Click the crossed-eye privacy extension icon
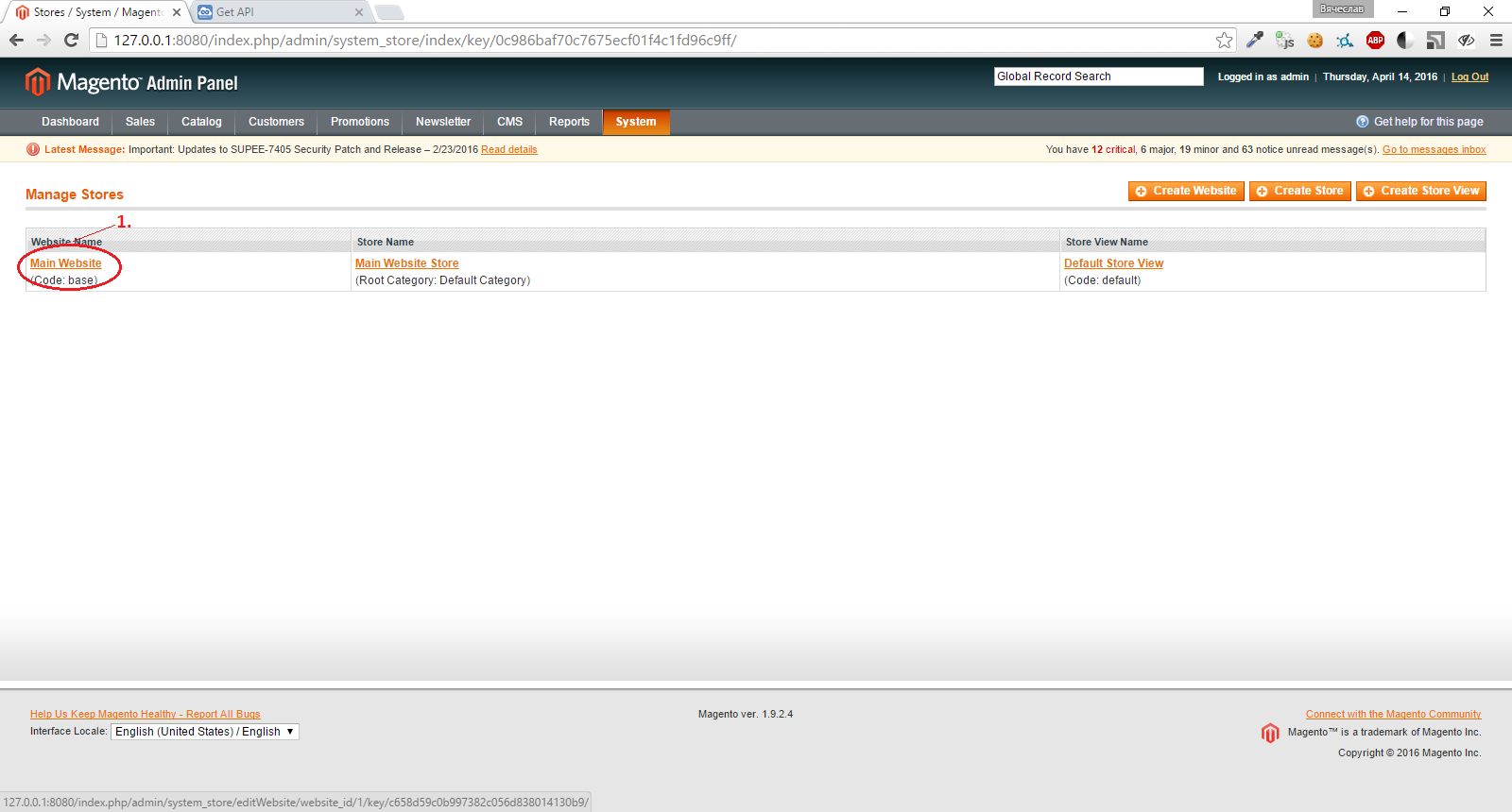Screen dimensions: 1512x812 [x=1466, y=40]
